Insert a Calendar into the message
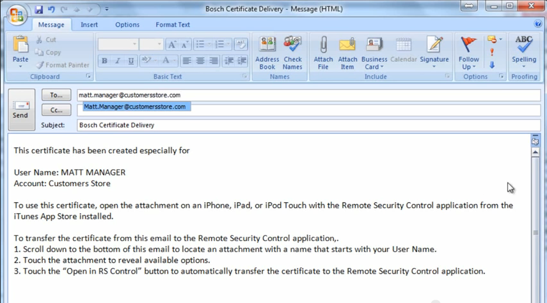 pyautogui.click(x=404, y=49)
